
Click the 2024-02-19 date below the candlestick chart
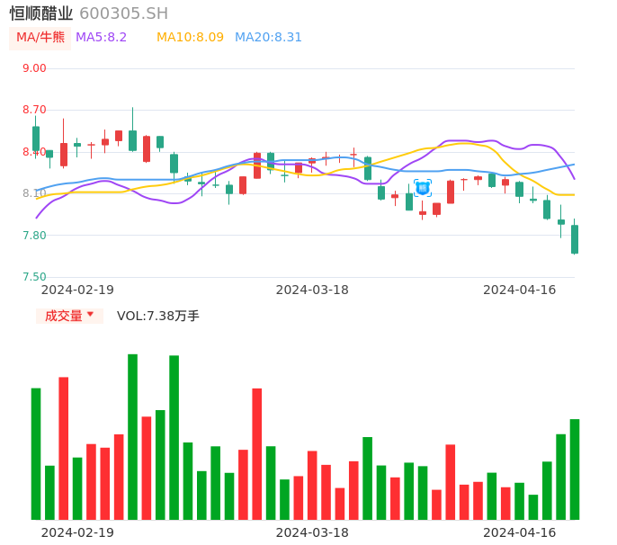(x=77, y=290)
